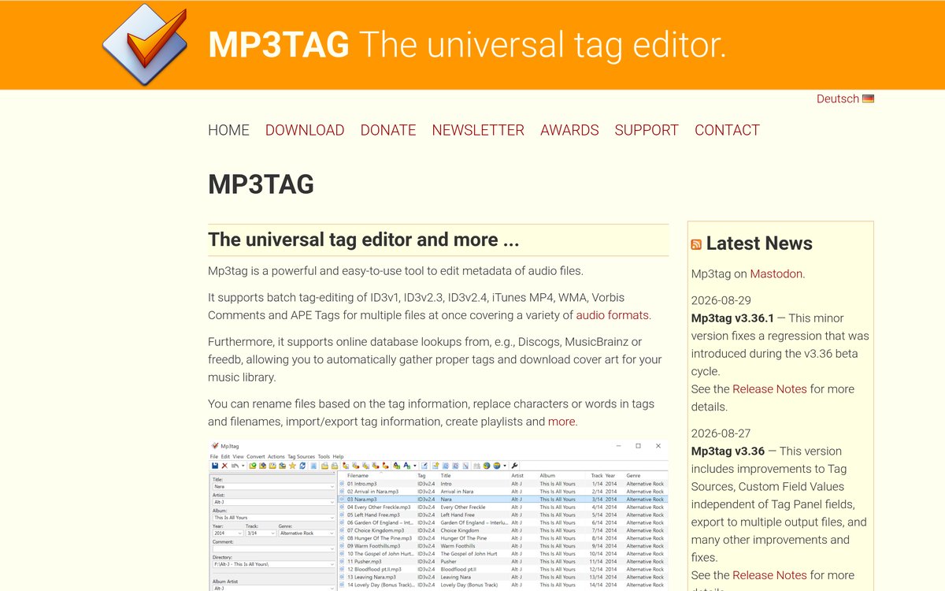
Task: Click the date 2026-08-29
Action: (721, 300)
